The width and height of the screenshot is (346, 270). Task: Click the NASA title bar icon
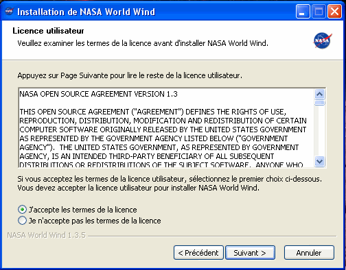click(x=10, y=11)
